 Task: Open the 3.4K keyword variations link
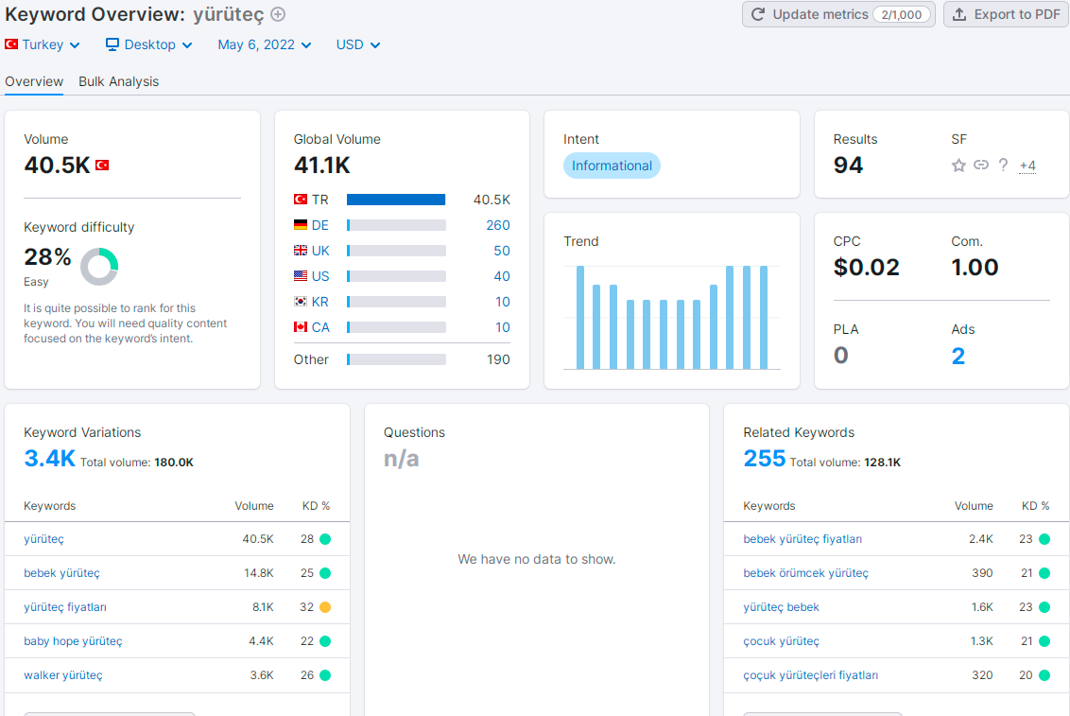tap(49, 458)
